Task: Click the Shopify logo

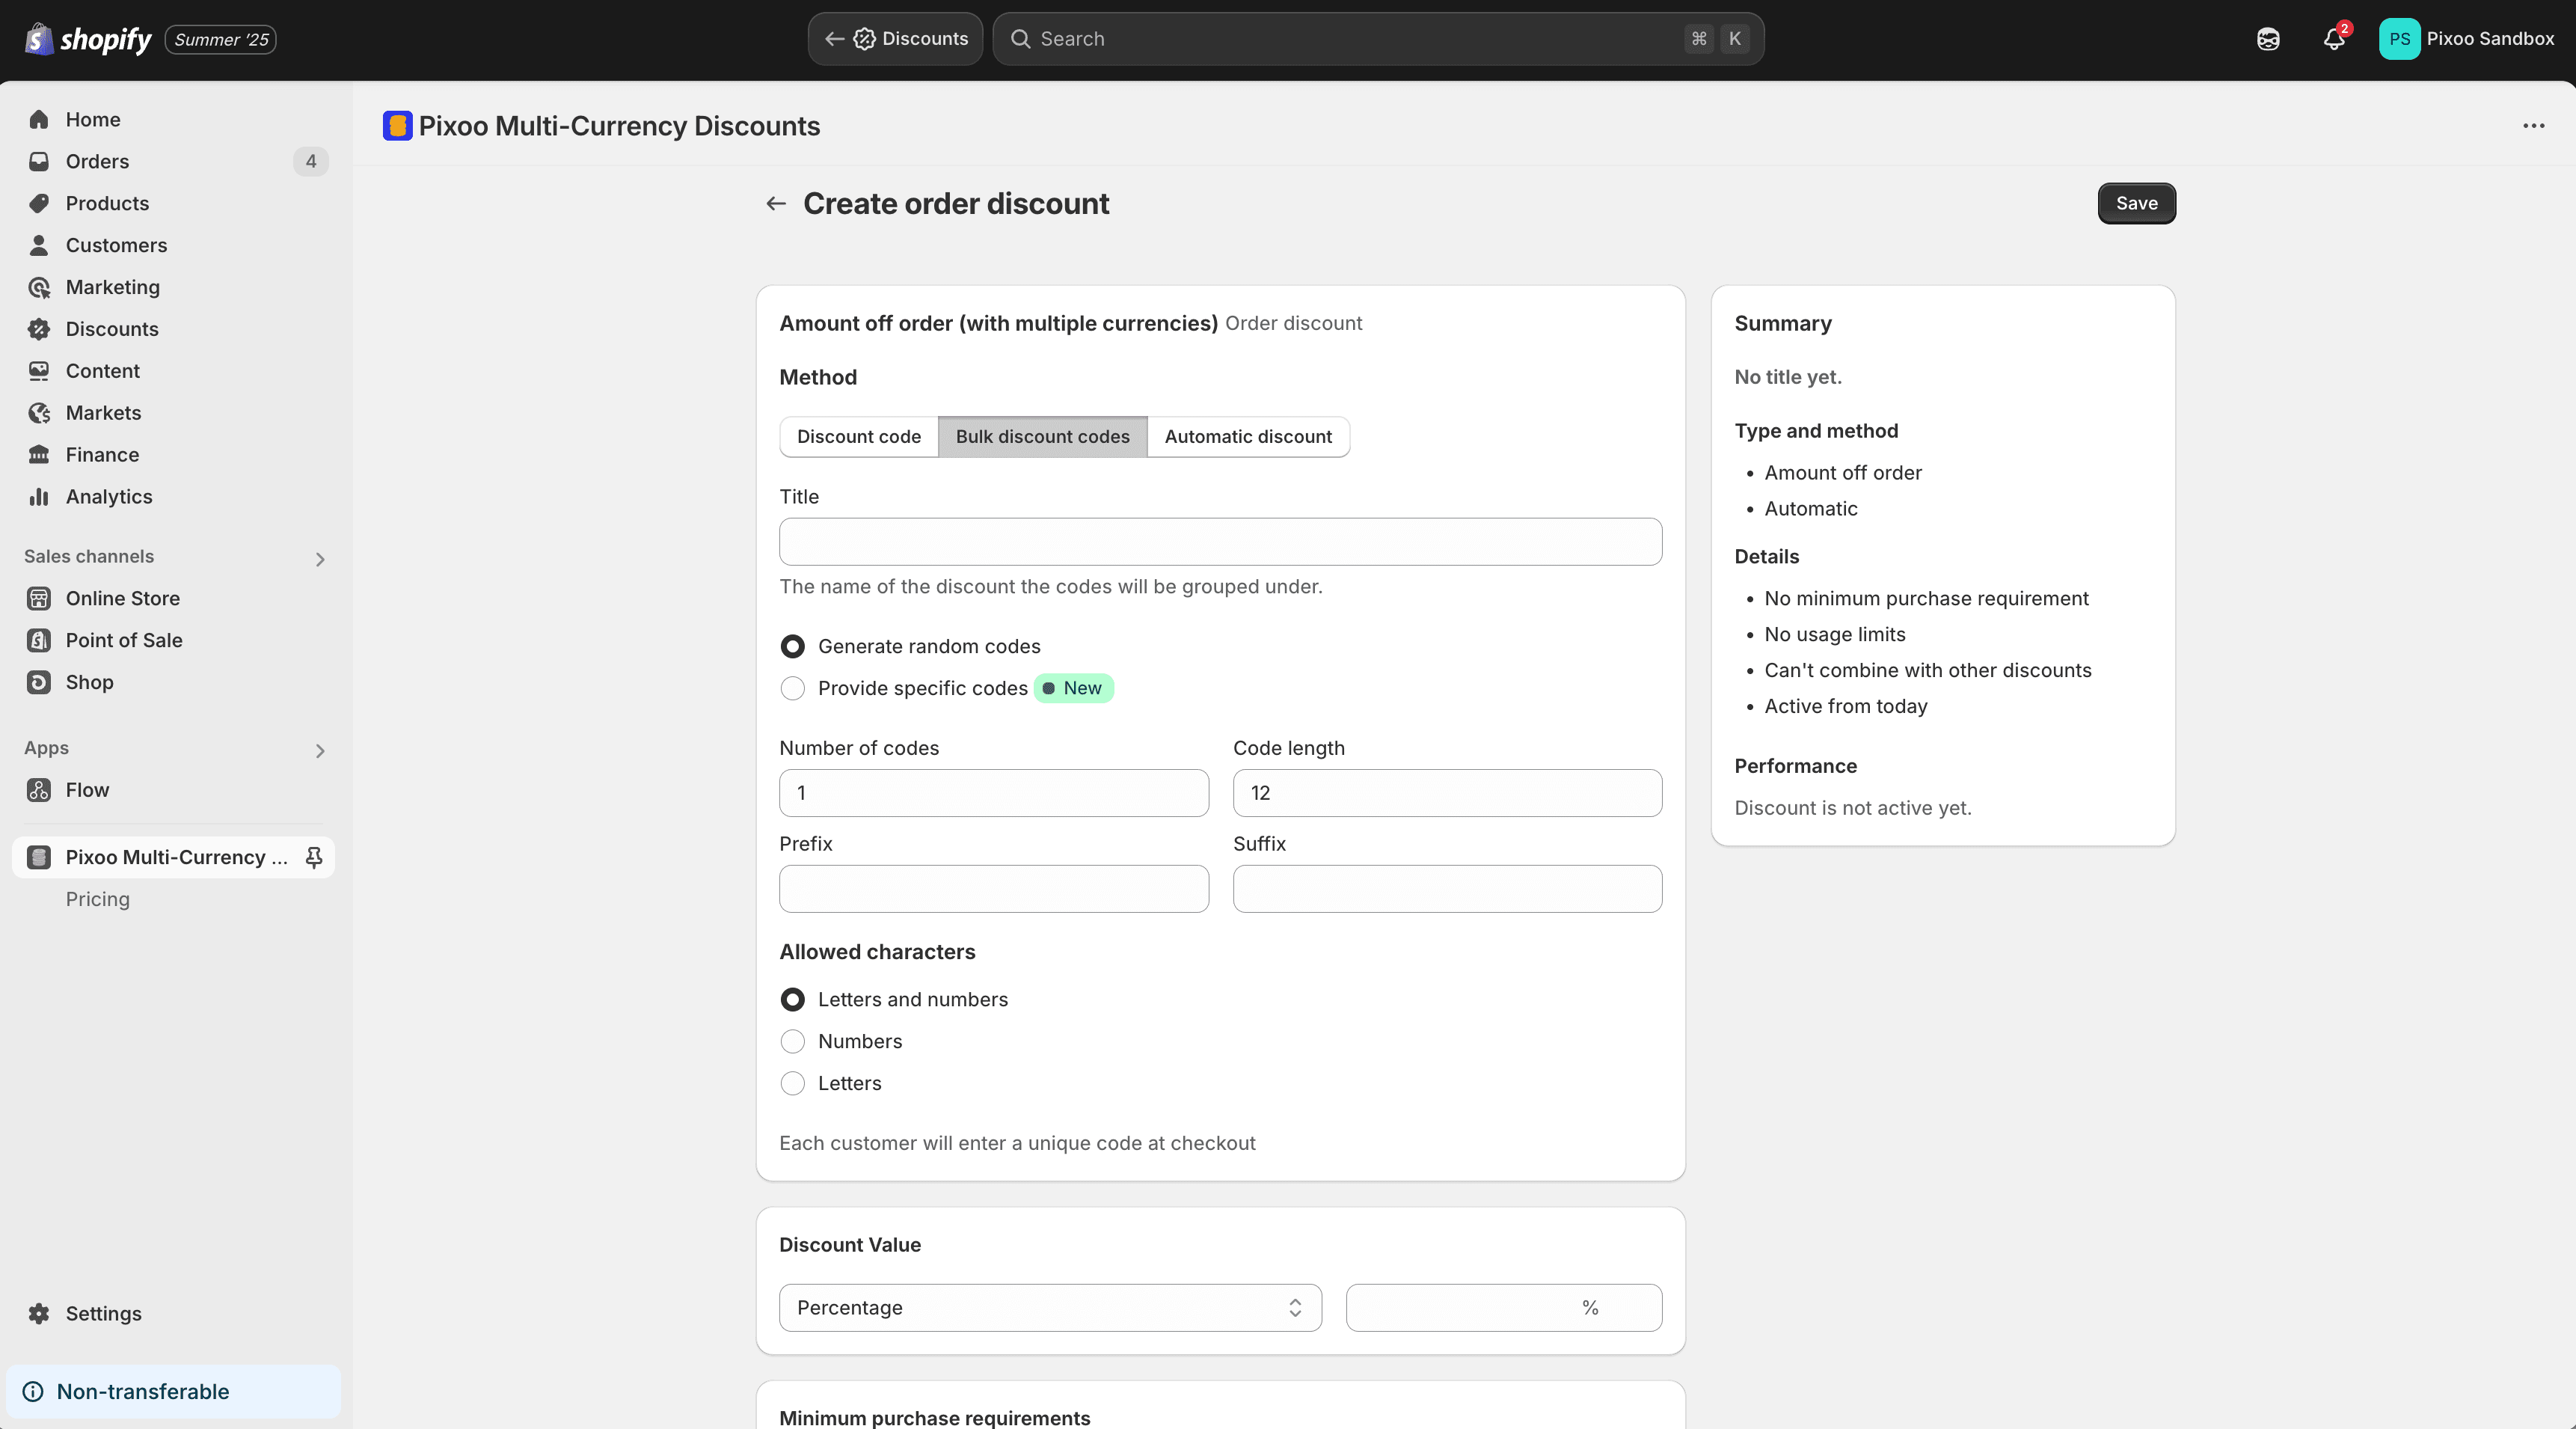Action: coord(88,39)
